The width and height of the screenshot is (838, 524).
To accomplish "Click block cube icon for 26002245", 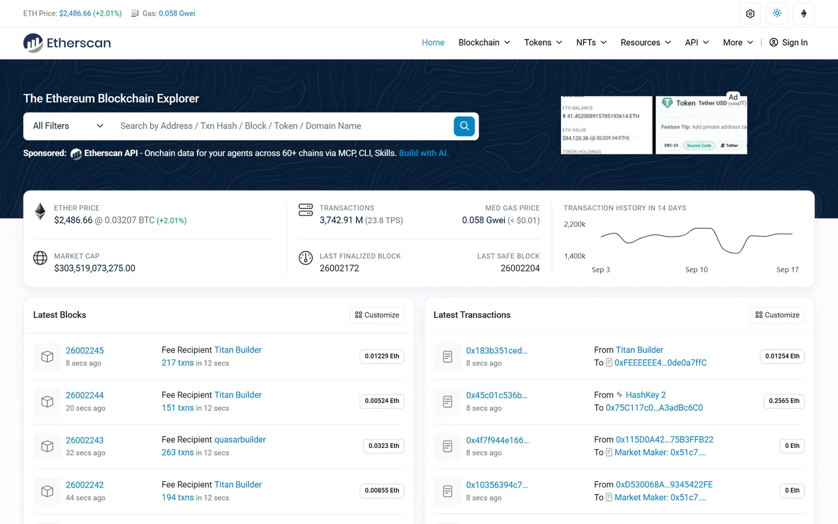I will [x=47, y=356].
